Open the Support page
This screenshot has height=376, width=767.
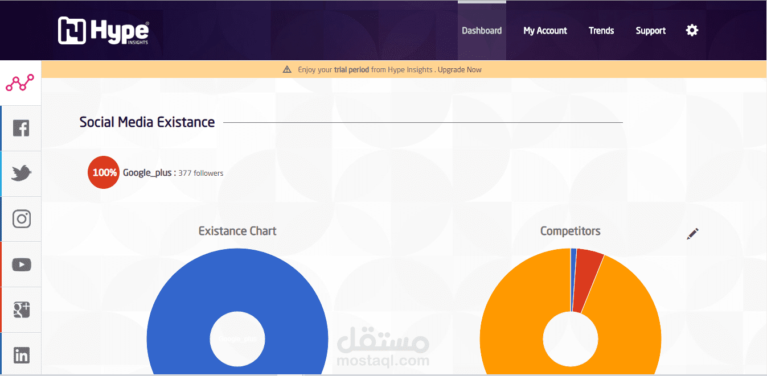click(651, 31)
